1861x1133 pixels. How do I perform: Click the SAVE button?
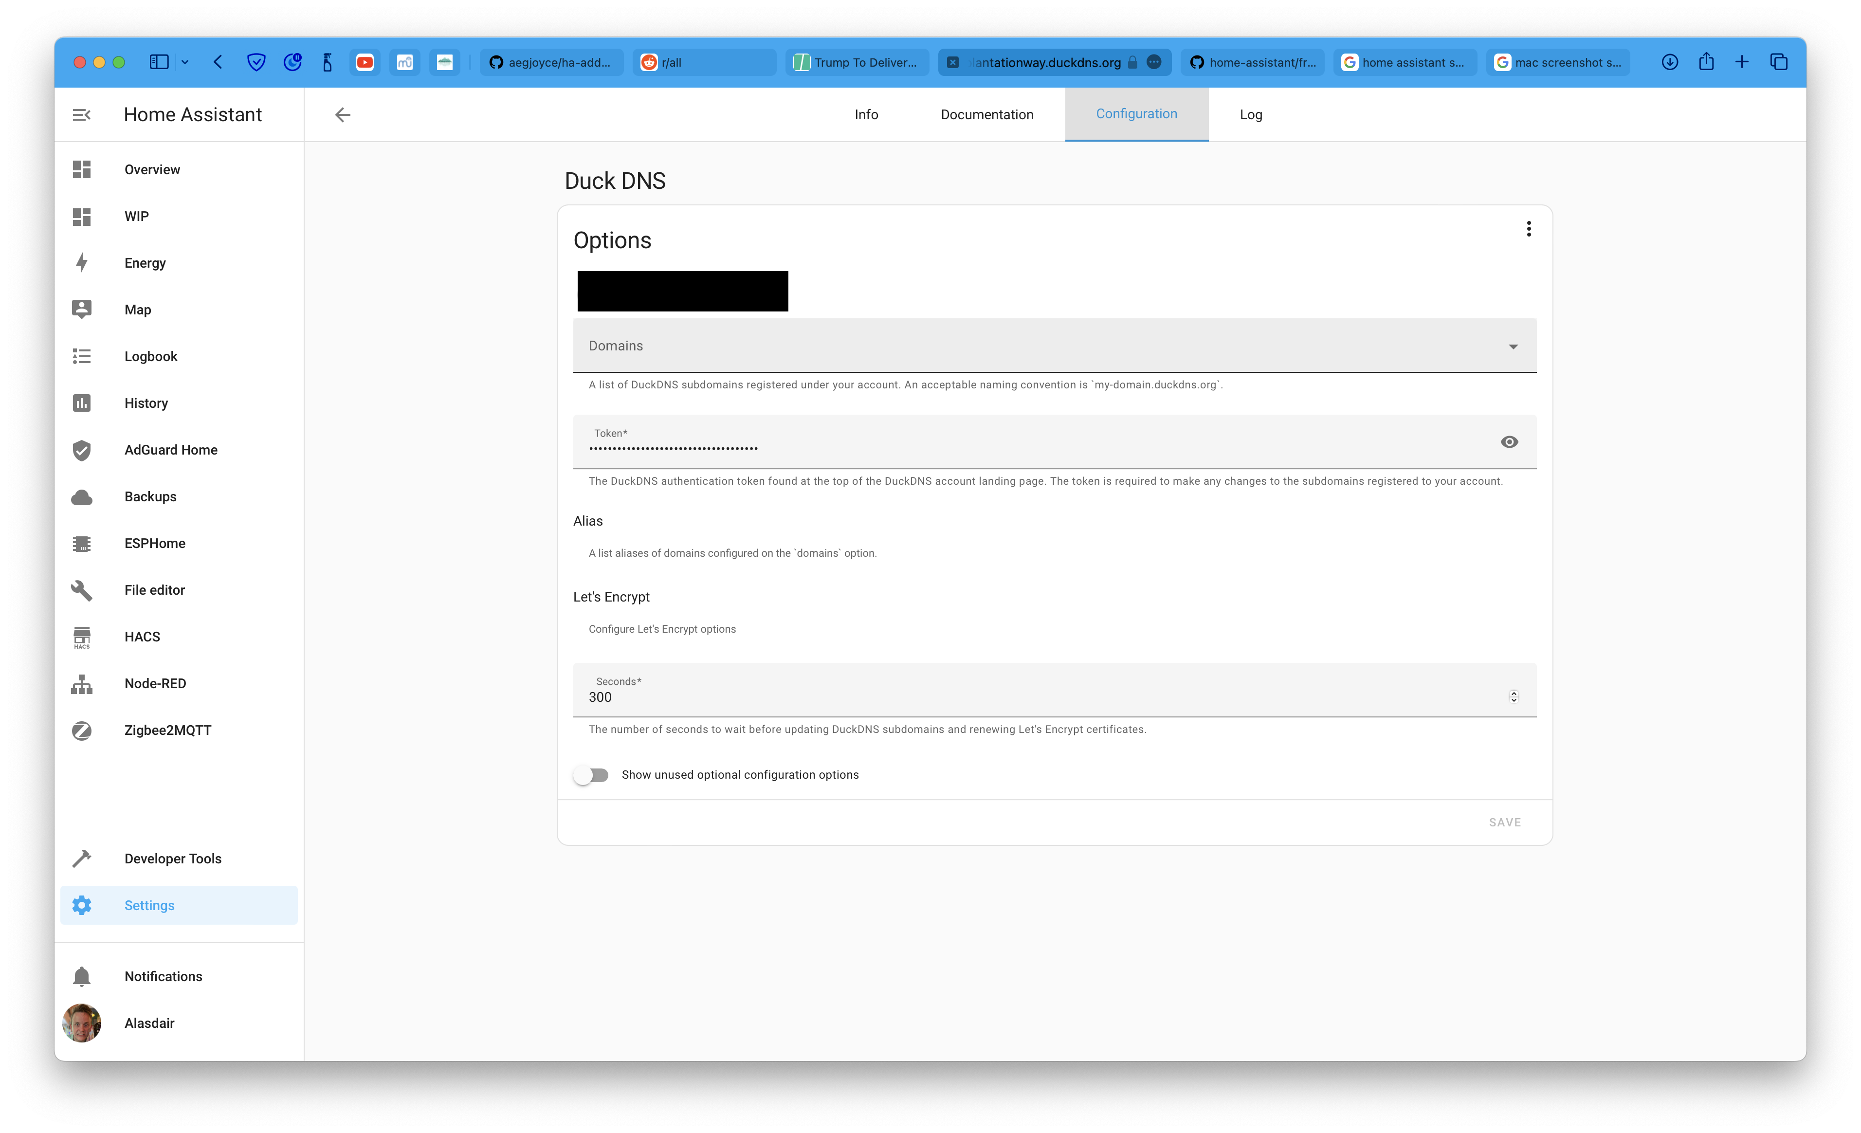coord(1504,822)
